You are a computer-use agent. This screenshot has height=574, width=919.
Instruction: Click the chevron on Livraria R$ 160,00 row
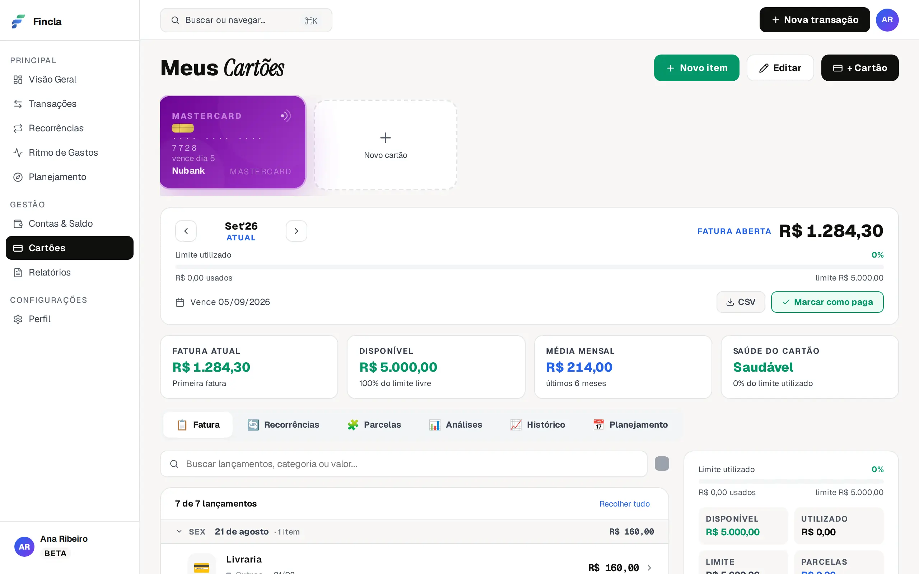(649, 568)
